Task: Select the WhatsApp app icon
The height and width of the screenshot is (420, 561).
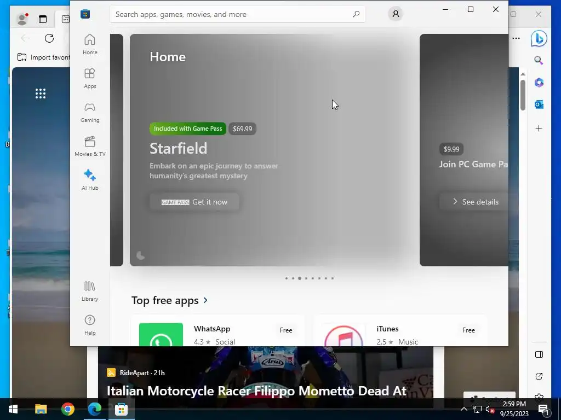Action: pos(161,334)
